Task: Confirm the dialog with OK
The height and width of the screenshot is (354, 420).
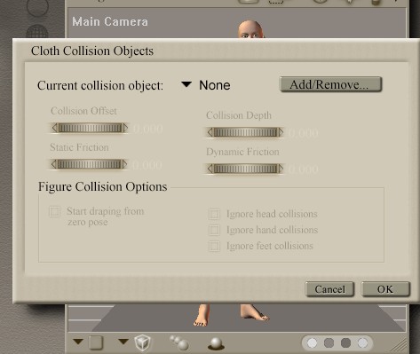Action: (x=385, y=289)
